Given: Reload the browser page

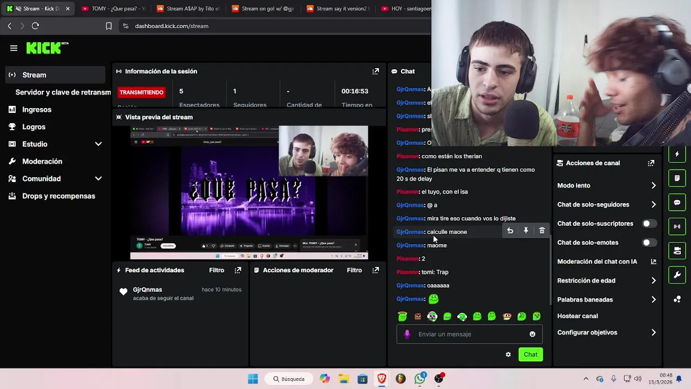Looking at the screenshot, I should coord(35,26).
